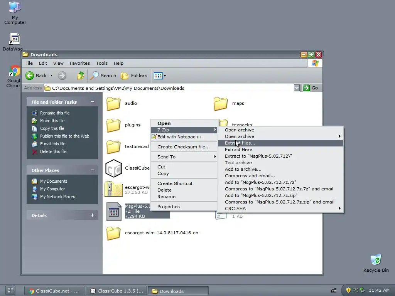
Task: Go up one folder level using the Up icon
Action: (81, 76)
